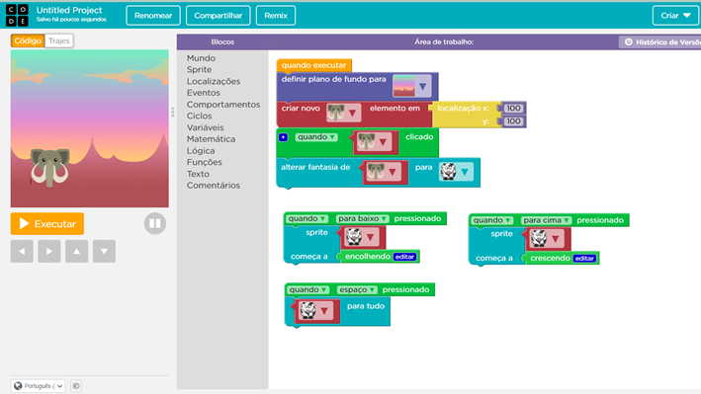Pause the running program

[155, 223]
